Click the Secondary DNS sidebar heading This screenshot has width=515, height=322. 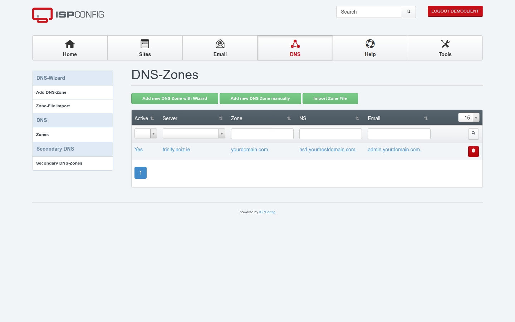point(73,149)
